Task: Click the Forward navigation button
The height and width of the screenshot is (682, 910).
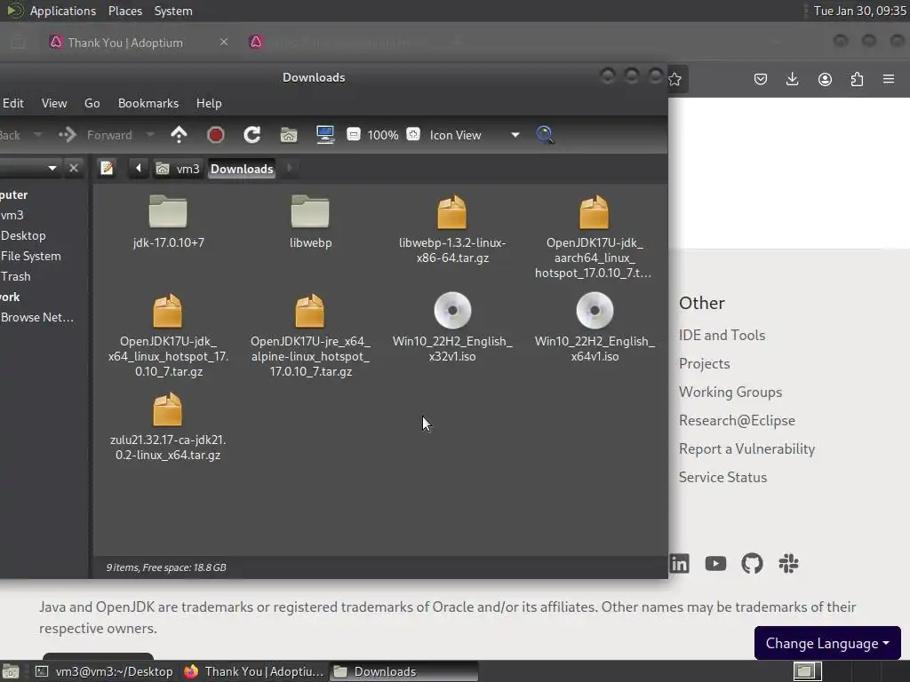Action: (x=96, y=135)
